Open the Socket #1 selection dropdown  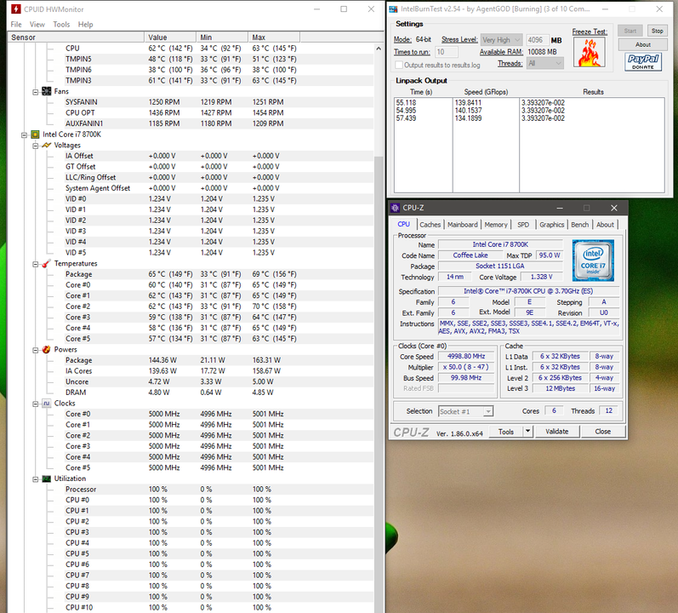465,411
